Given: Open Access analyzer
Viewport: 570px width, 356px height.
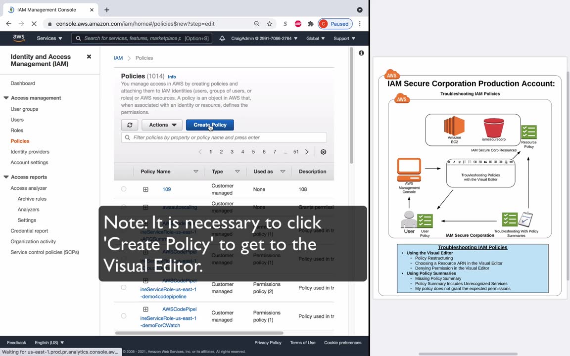Looking at the screenshot, I should tap(29, 188).
